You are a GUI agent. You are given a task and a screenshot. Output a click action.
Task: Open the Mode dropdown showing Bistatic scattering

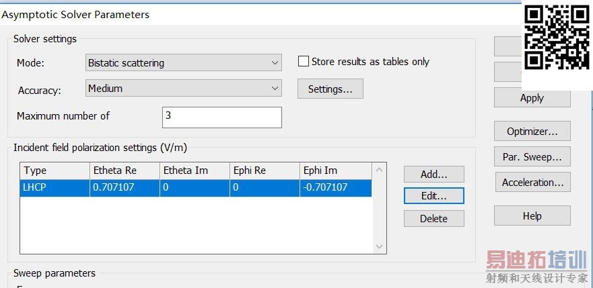pyautogui.click(x=183, y=63)
